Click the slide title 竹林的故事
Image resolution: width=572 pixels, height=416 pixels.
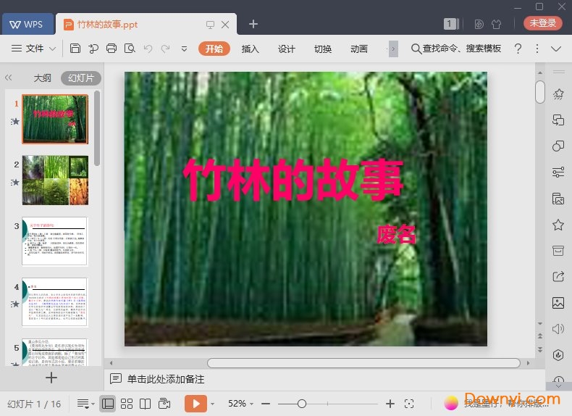click(294, 180)
